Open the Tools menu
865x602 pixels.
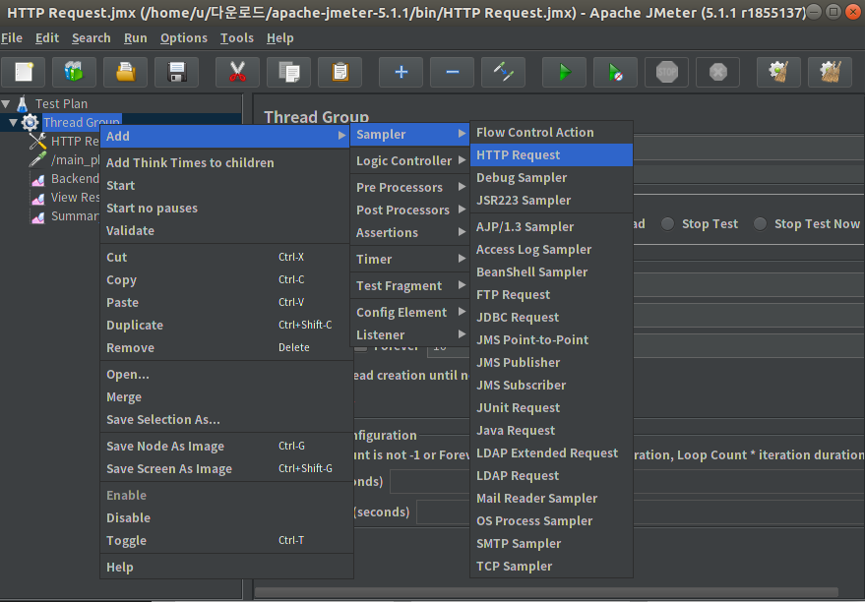point(236,38)
